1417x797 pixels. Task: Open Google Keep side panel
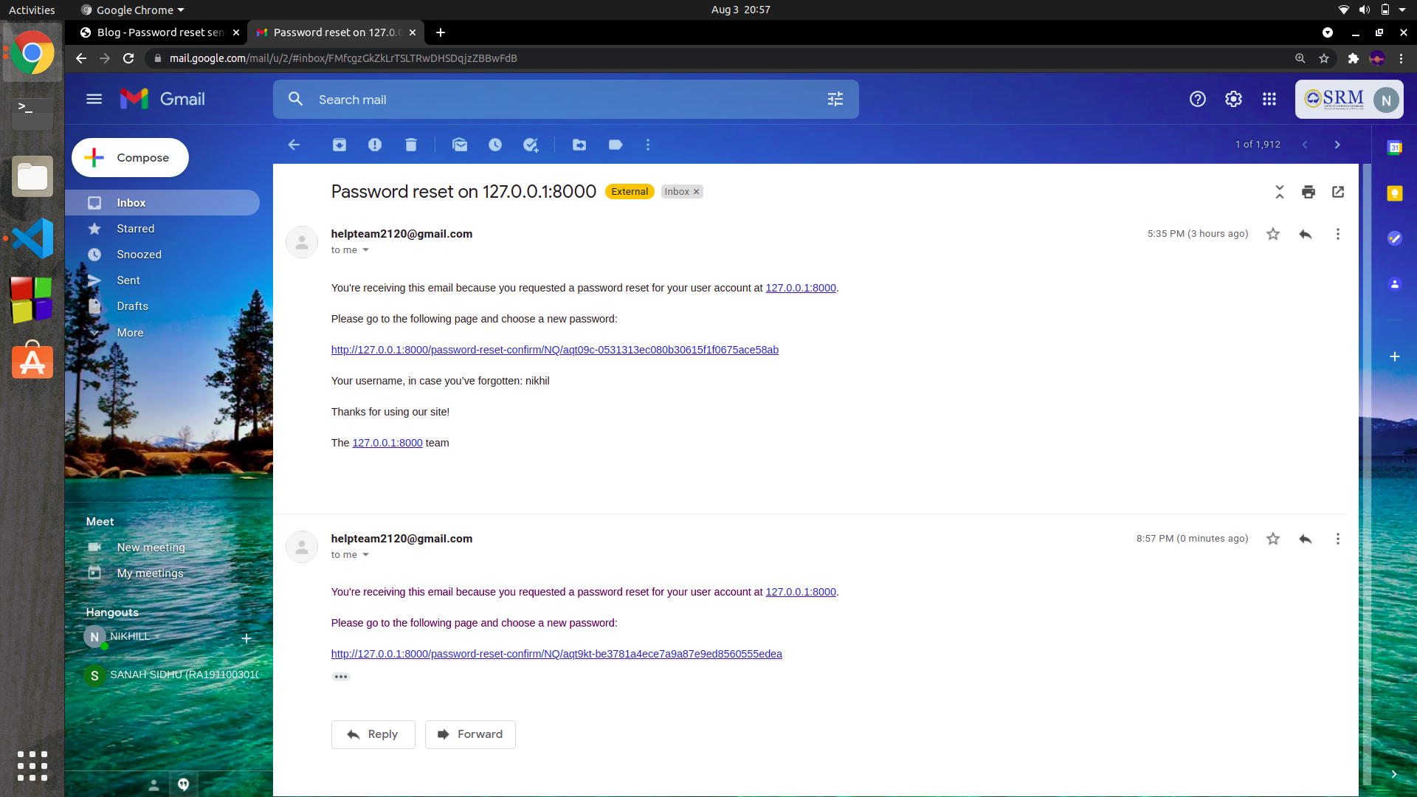pyautogui.click(x=1396, y=193)
